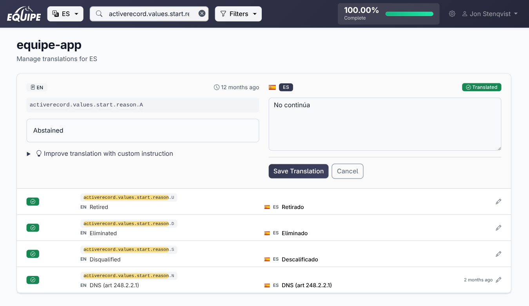Click the search magnifier icon

pos(99,14)
